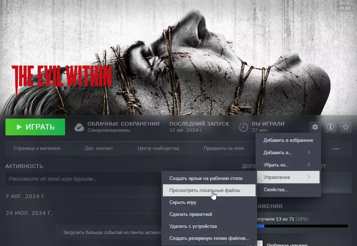
Task: Choose Удалить с устройства
Action: coord(209,226)
